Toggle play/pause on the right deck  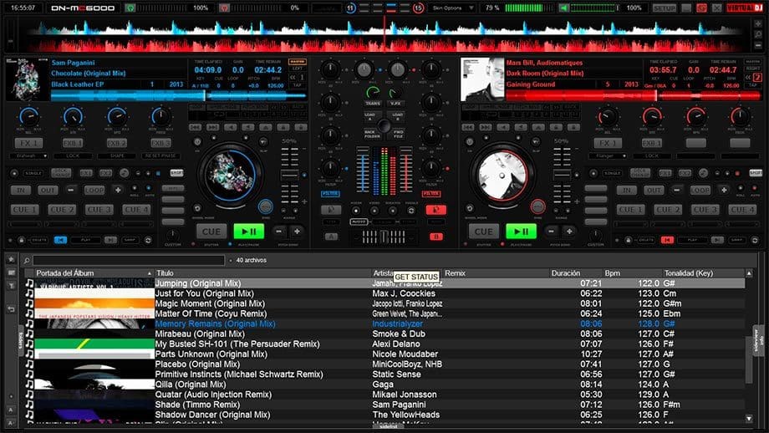point(521,232)
